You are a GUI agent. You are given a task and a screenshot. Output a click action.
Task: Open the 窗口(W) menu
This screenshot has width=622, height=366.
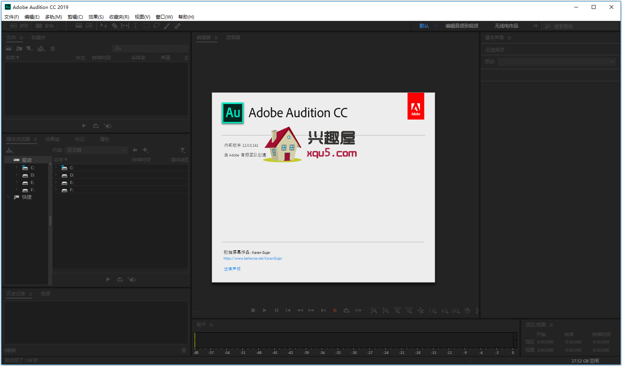[x=164, y=17]
